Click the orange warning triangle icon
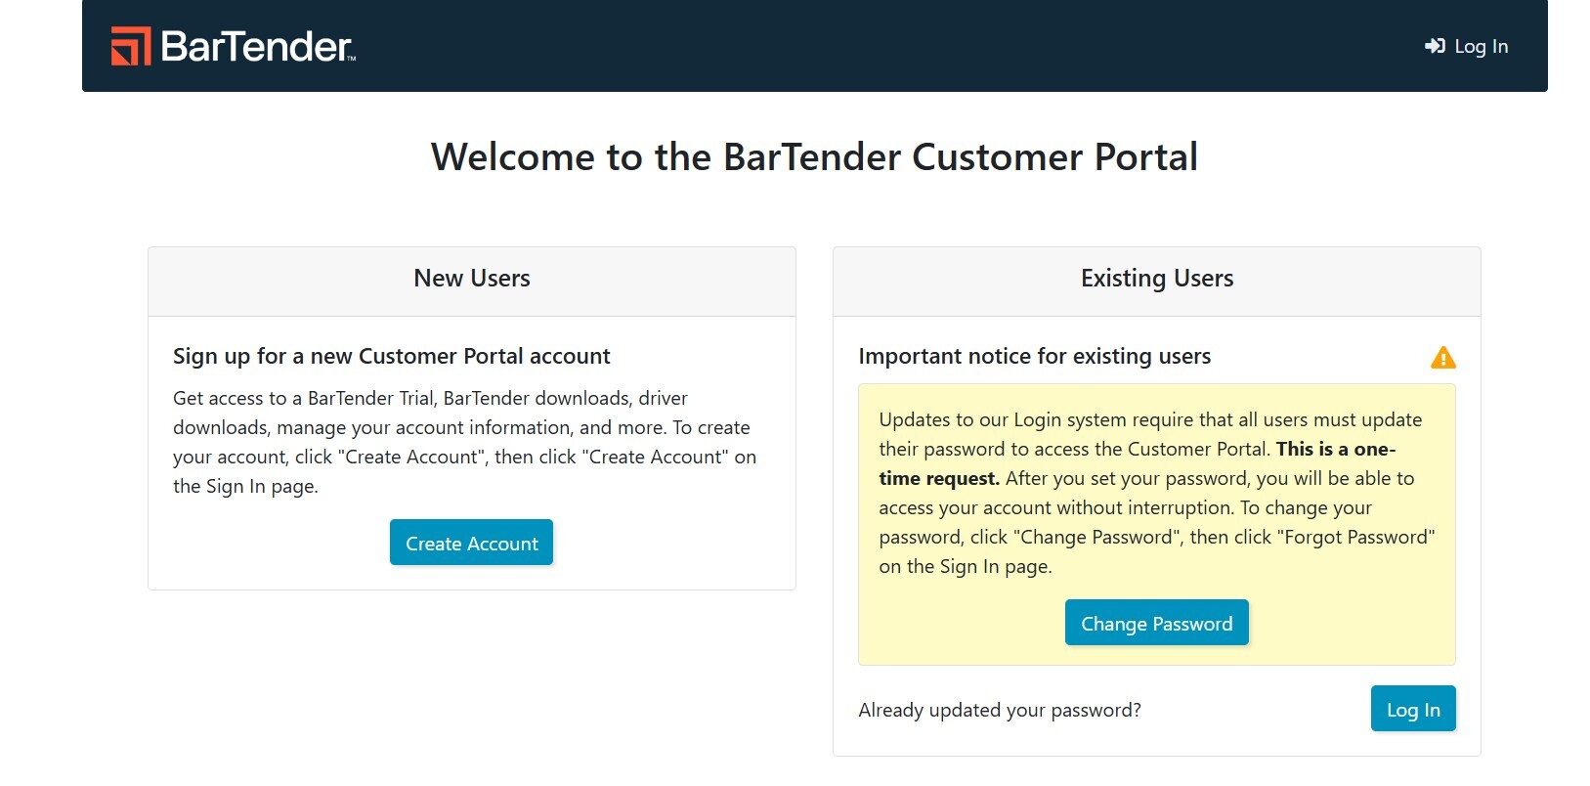The image size is (1590, 786). point(1445,357)
